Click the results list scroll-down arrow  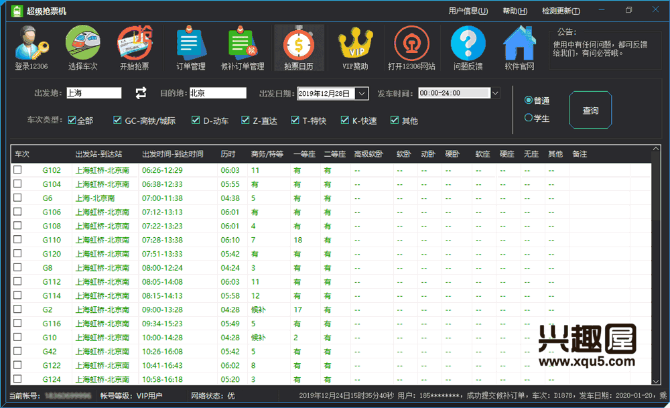point(656,381)
